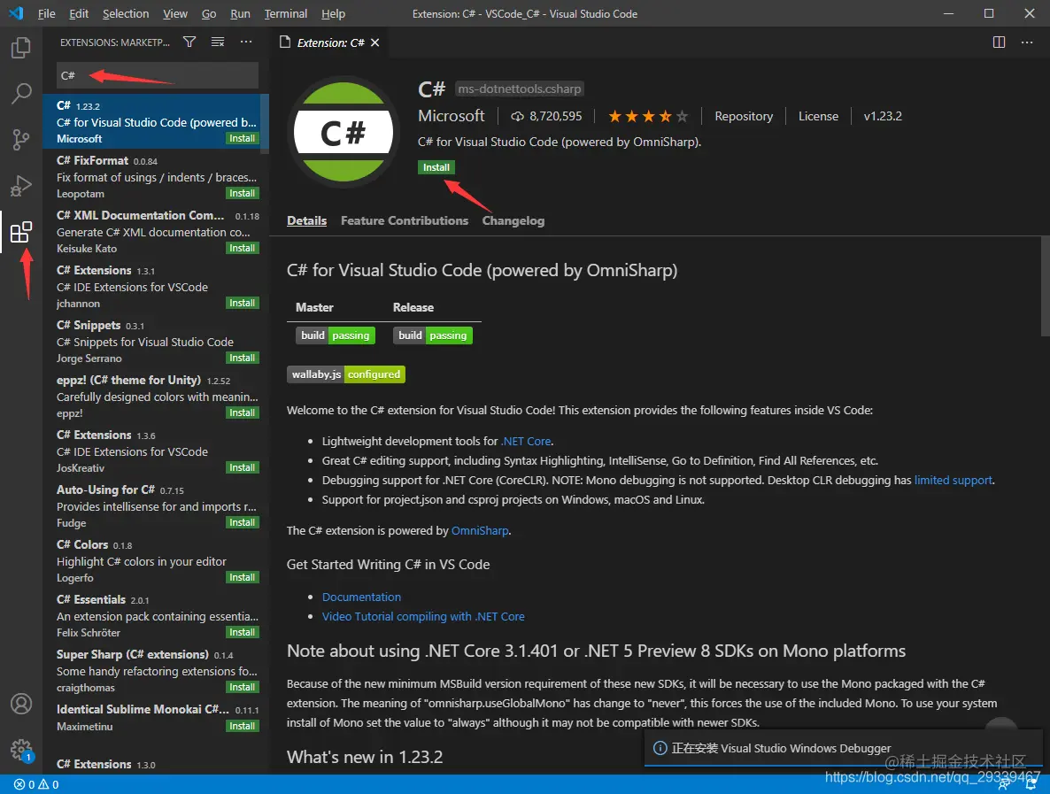
Task: Click the star rating of C# extension
Action: tap(647, 117)
